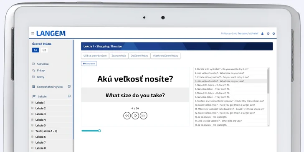Screen dimensions: 304x152
Task: Expand Lekcia 4 tree item
Action: [33, 119]
